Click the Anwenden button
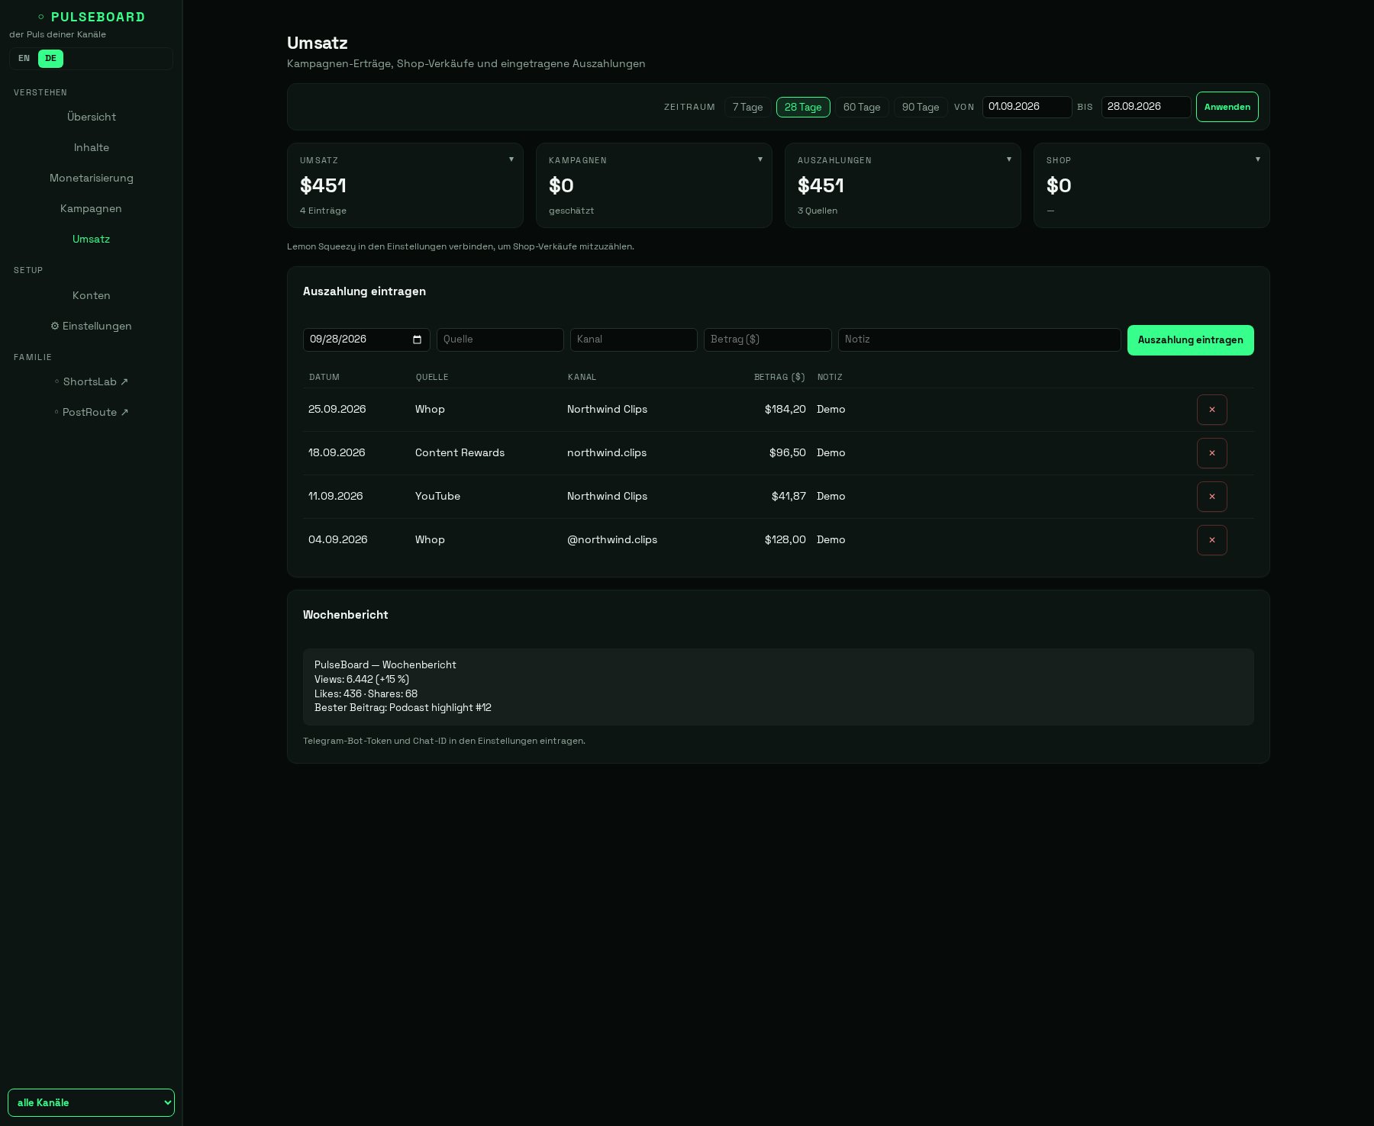The image size is (1374, 1126). (x=1227, y=107)
